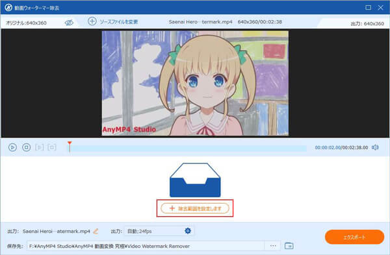Rename output file with pencil icon

tap(96, 232)
